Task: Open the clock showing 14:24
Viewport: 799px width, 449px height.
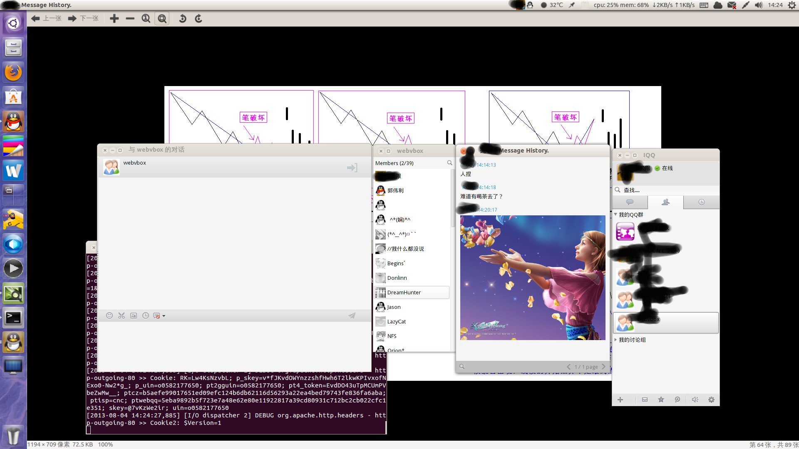Action: (x=775, y=5)
